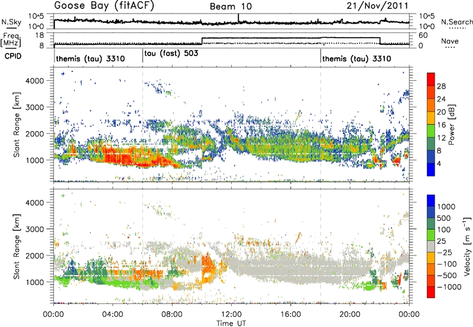
Task: Click the power panel 'Slant Range [km]' axis label
Action: click(17, 125)
